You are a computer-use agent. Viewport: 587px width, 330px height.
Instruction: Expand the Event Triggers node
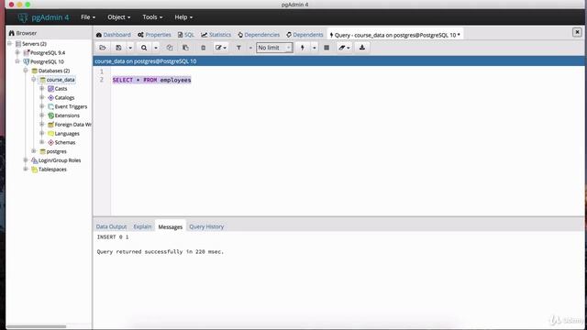click(x=42, y=106)
